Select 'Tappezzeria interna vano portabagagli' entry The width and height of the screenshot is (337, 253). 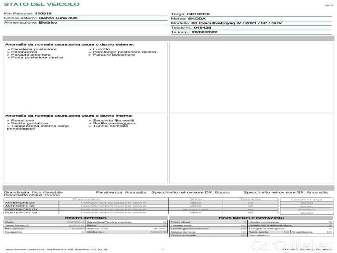pos(38,127)
